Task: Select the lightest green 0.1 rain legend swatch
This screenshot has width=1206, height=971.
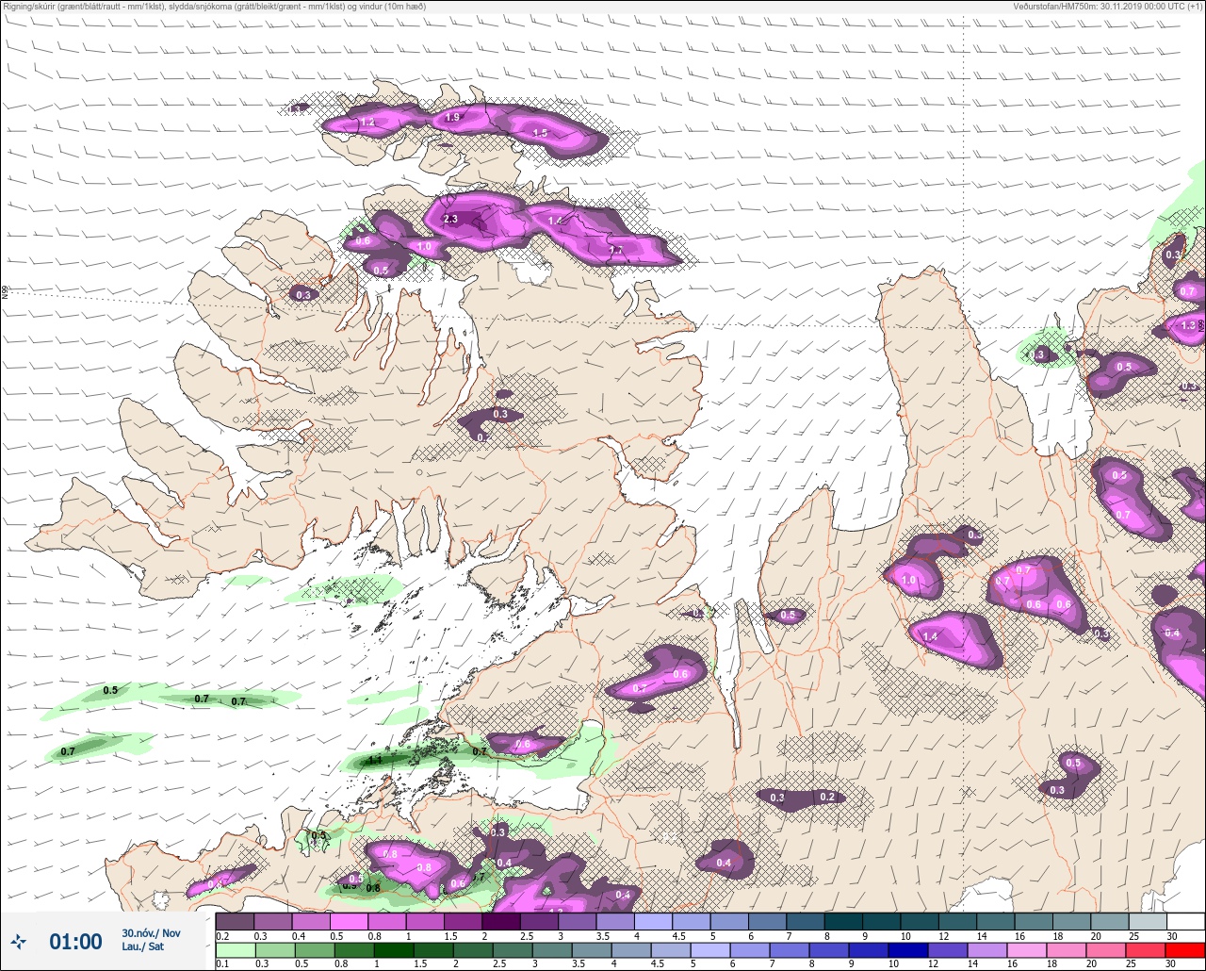Action: coord(235,948)
